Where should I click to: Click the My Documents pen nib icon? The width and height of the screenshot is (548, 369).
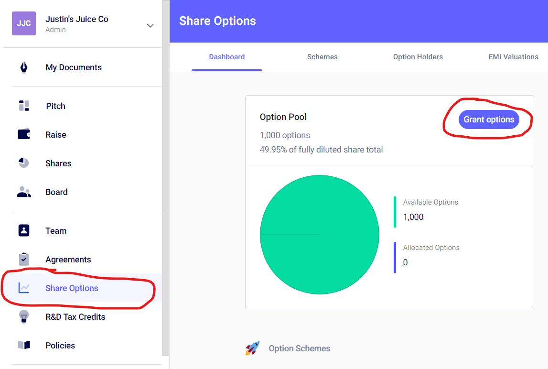pyautogui.click(x=24, y=67)
